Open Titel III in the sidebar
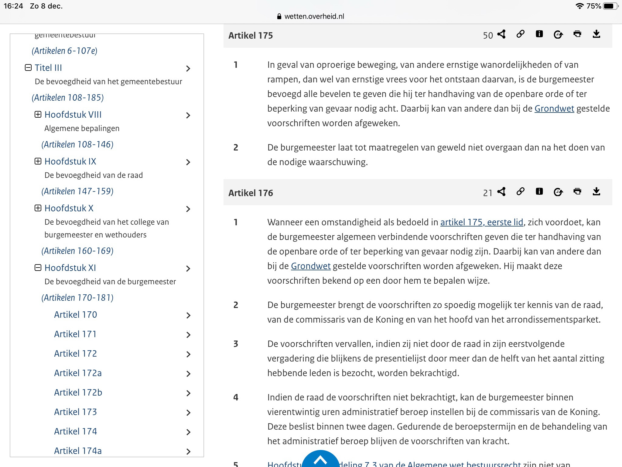The width and height of the screenshot is (622, 467). tap(48, 67)
